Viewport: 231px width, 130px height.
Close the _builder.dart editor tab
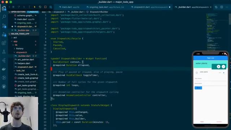point(211,7)
